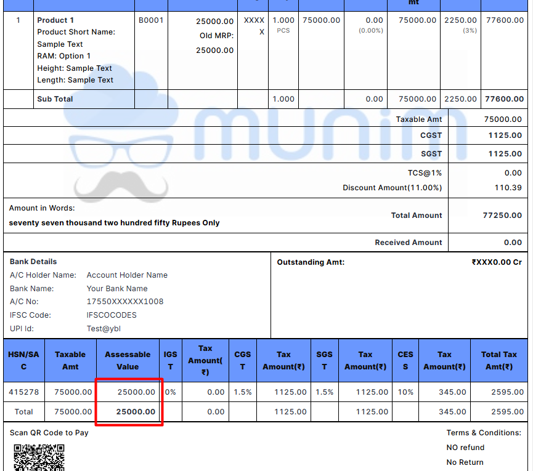Select the Assessable Value column header
Viewport: 533px width, 471px height.
tap(128, 360)
